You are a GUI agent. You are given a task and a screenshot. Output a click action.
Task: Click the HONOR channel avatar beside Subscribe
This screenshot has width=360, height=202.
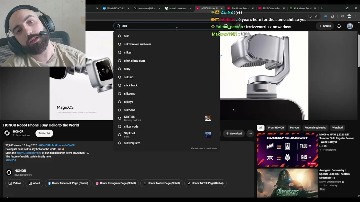pos(7,133)
